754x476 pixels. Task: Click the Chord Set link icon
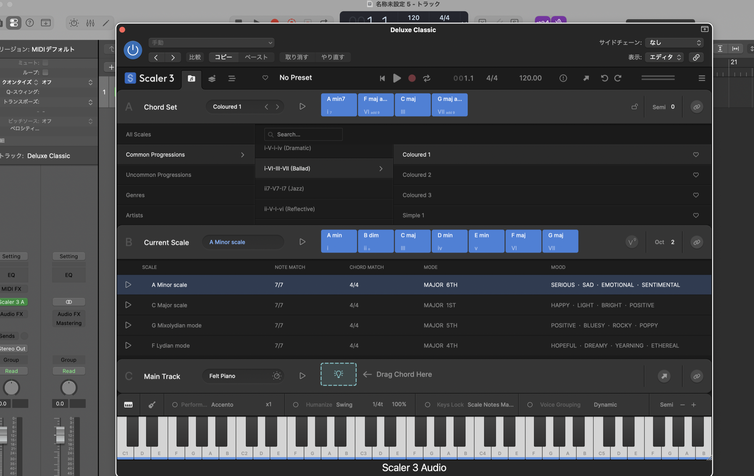click(697, 107)
